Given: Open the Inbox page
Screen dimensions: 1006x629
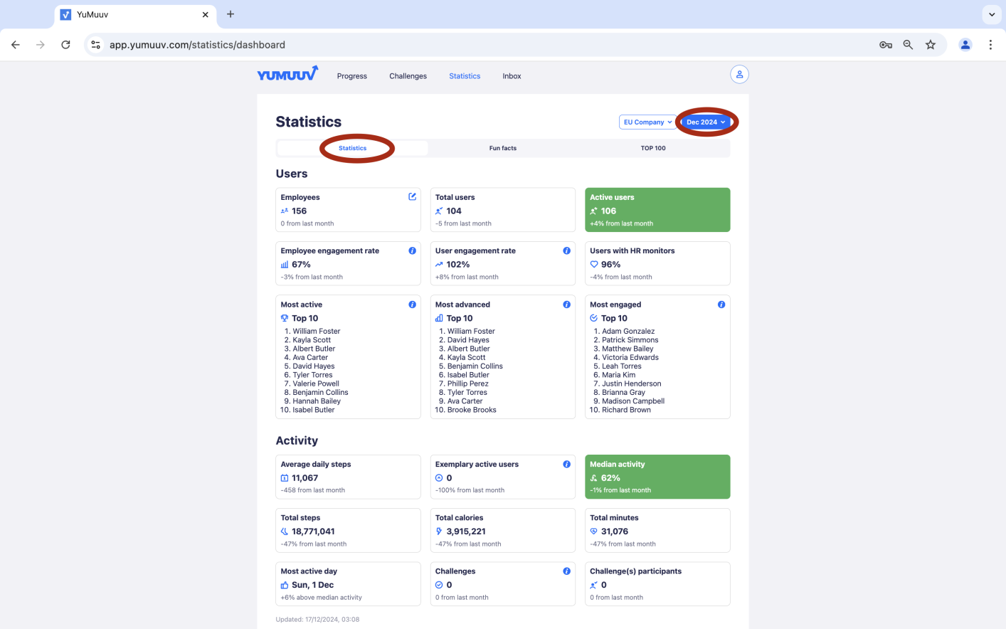Looking at the screenshot, I should [x=512, y=76].
